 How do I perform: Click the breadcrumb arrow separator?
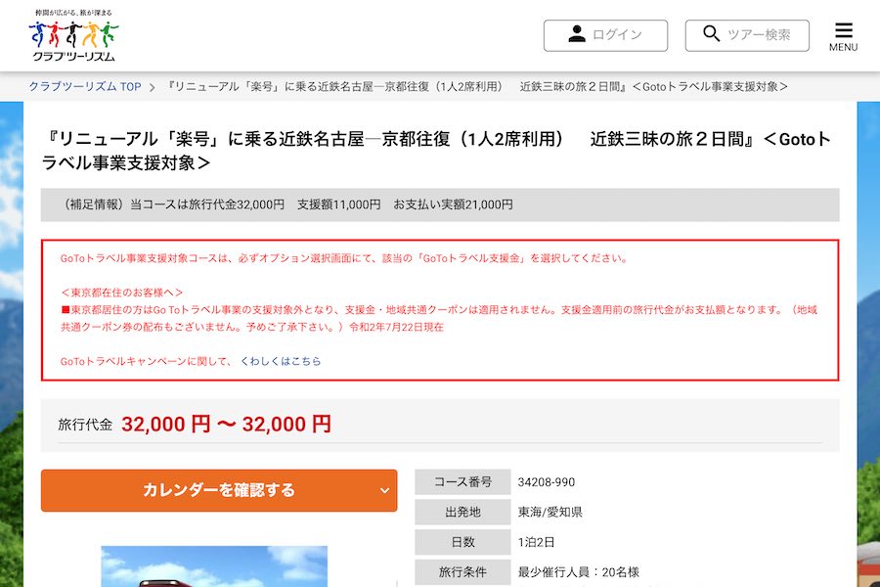click(152, 87)
